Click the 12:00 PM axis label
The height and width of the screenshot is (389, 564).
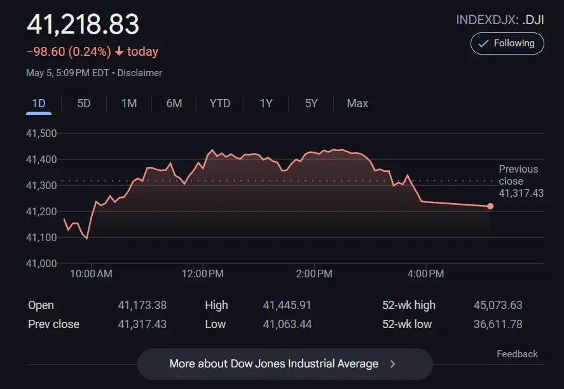(203, 274)
